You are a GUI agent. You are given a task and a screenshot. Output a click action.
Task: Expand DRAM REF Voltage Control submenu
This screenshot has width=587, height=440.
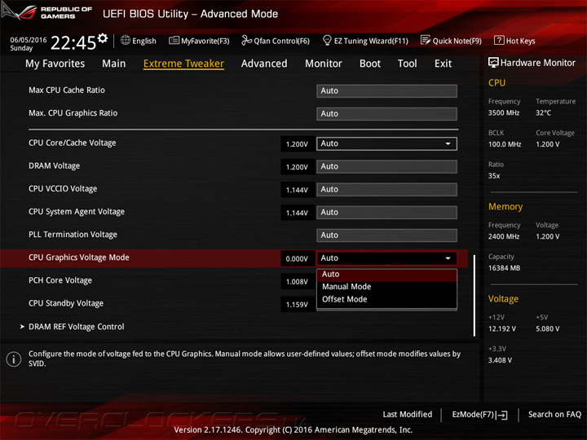coord(77,327)
